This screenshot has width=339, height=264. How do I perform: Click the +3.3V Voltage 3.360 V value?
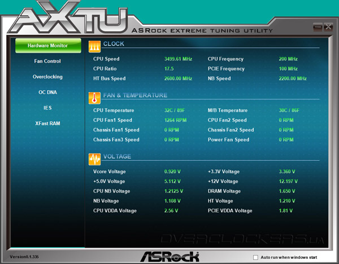[x=287, y=171]
